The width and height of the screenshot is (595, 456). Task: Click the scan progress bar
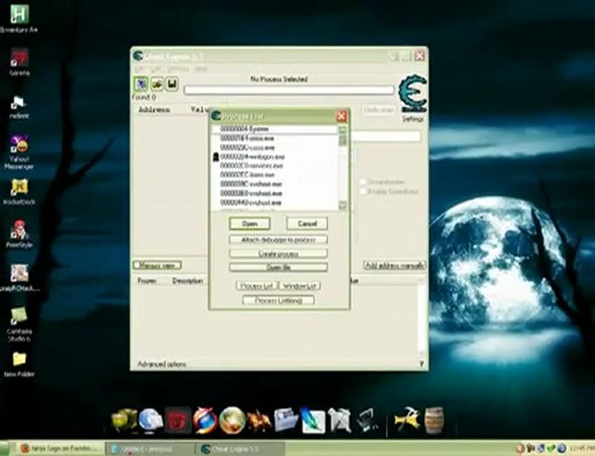tap(289, 91)
